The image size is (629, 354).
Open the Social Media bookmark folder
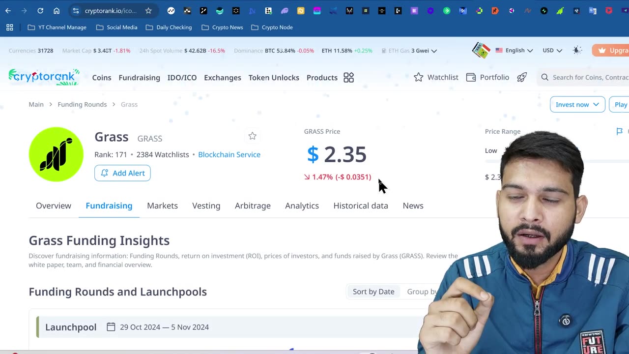[x=116, y=28]
